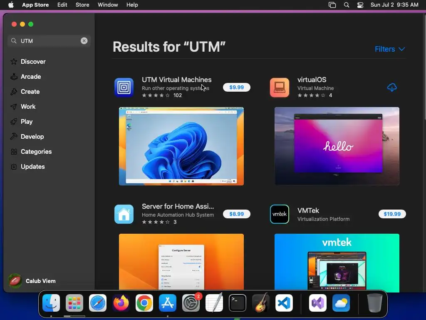This screenshot has height=320, width=426.
Task: Launch Google Chrome from the Dock
Action: pos(144,303)
